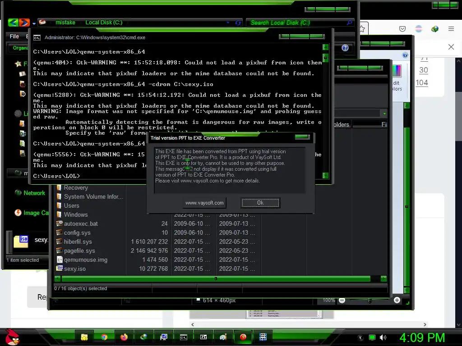Open recent locations dropdown beside Forward arrow

click(34, 23)
